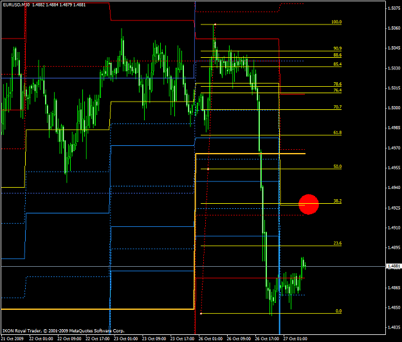Viewport: 402px width, 342px height.
Task: Click the 1.5060 price axis value
Action: tap(394, 28)
